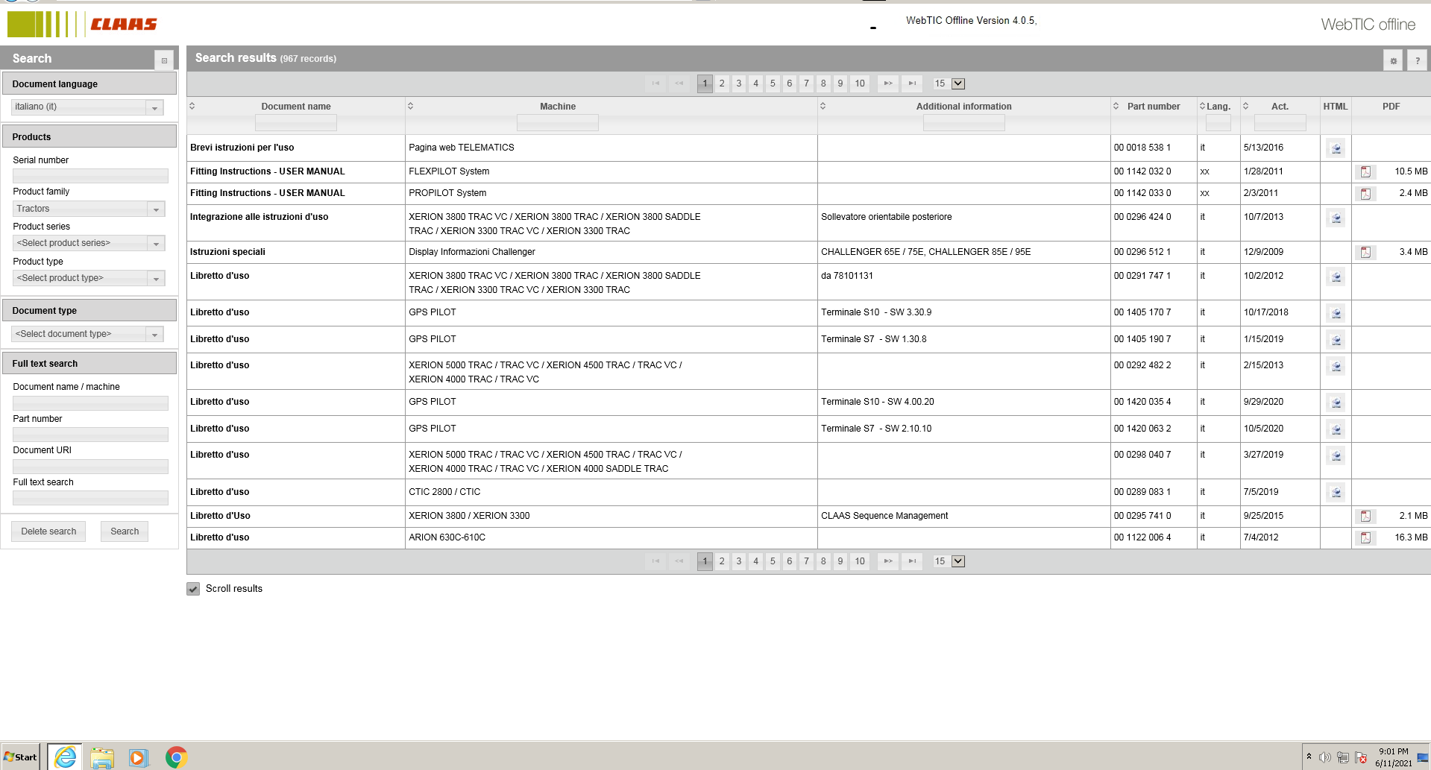The width and height of the screenshot is (1431, 770).
Task: Click the CLAAS logo
Action: pyautogui.click(x=82, y=24)
